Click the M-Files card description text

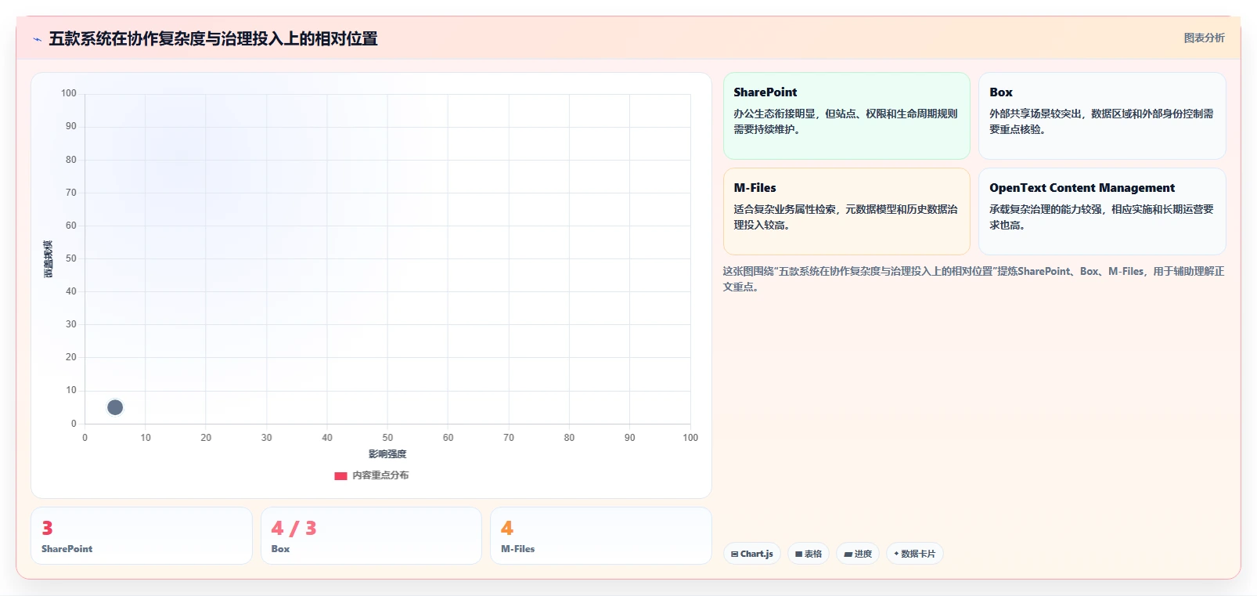click(x=845, y=217)
